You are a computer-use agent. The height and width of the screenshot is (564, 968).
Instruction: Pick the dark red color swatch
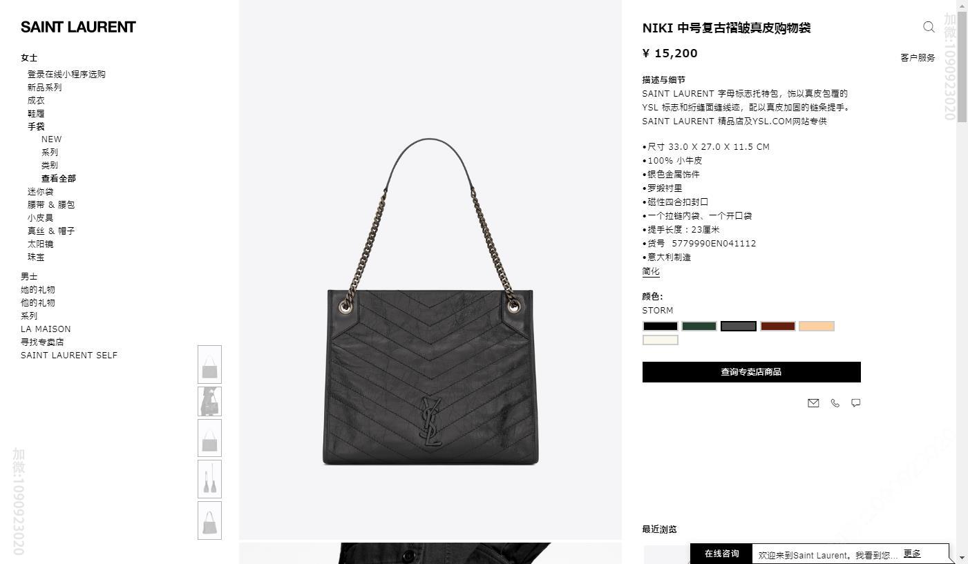[777, 327]
